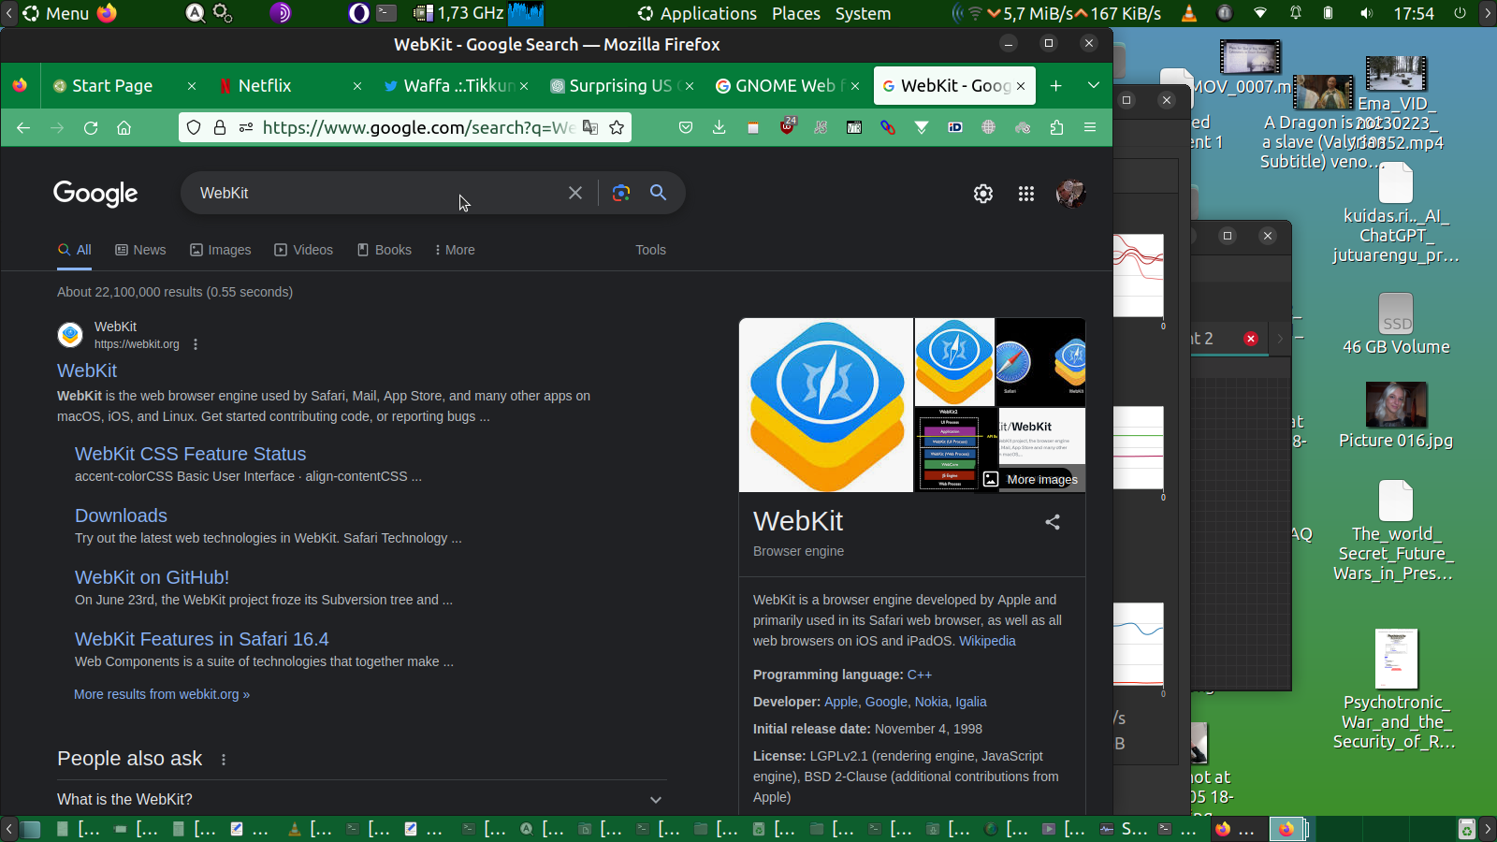The height and width of the screenshot is (842, 1497).
Task: Open the System menu in top panel
Action: (x=863, y=13)
